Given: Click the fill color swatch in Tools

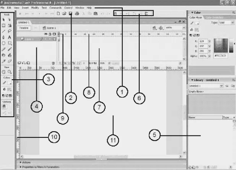Looking at the screenshot, I should tap(10, 89).
